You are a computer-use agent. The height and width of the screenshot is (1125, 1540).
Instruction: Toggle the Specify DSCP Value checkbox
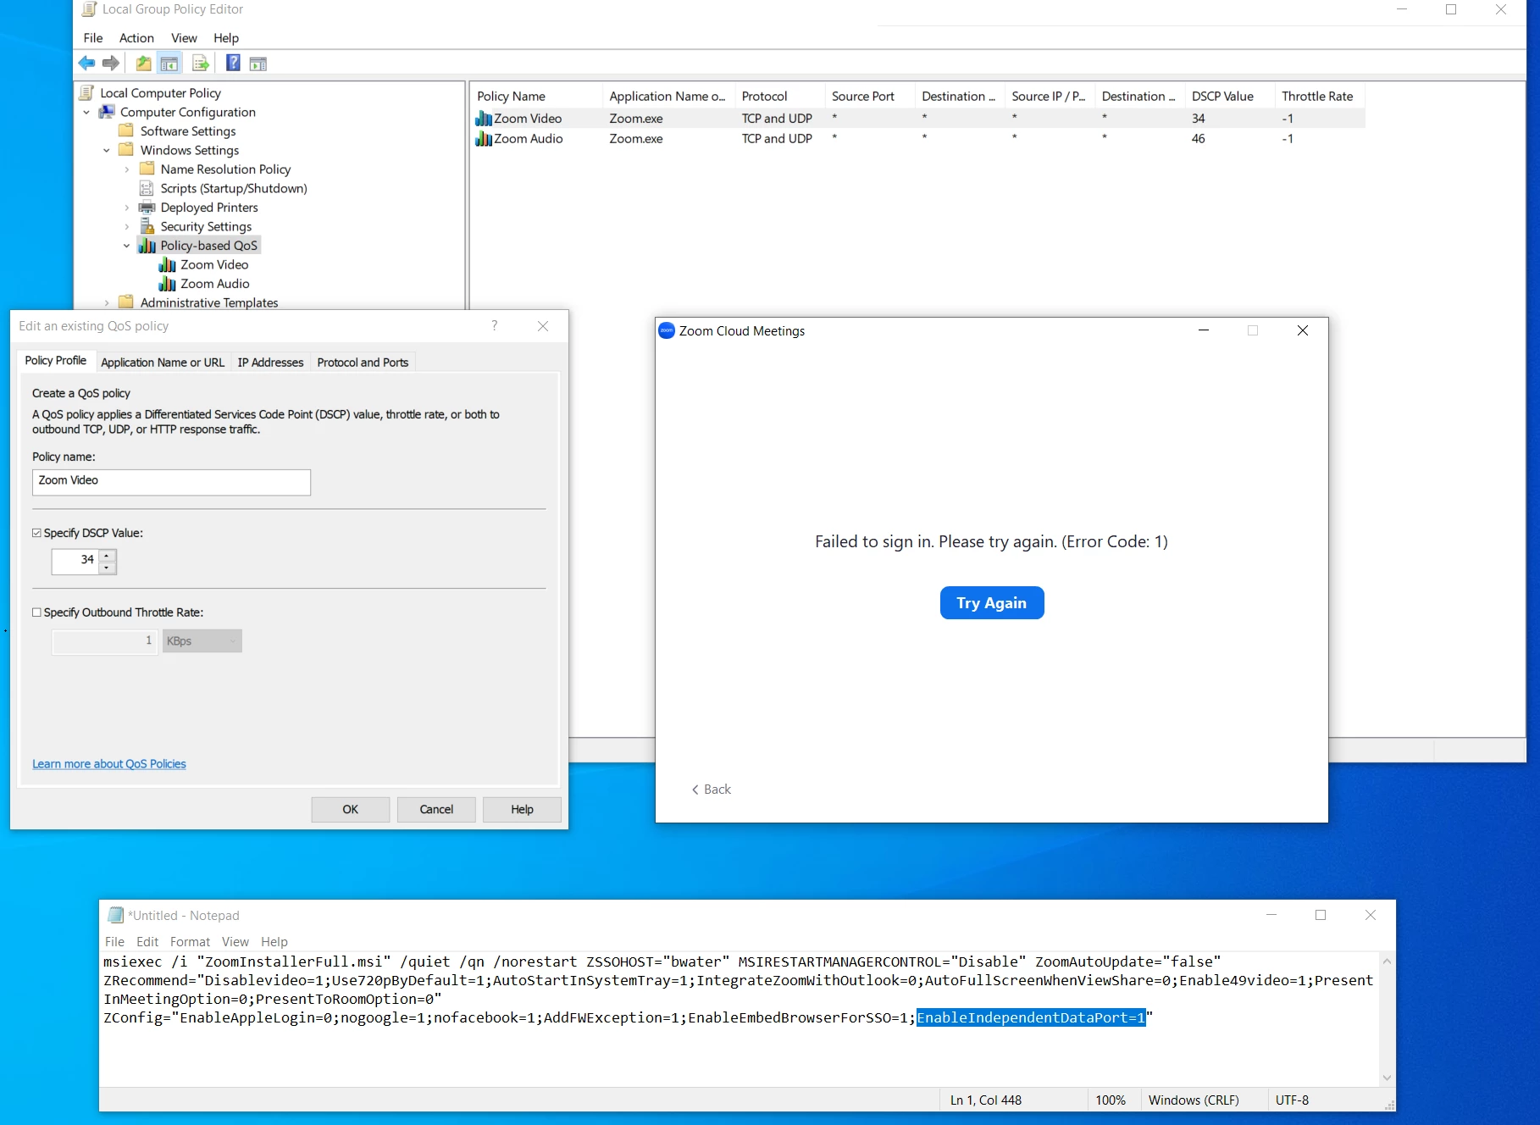36,533
